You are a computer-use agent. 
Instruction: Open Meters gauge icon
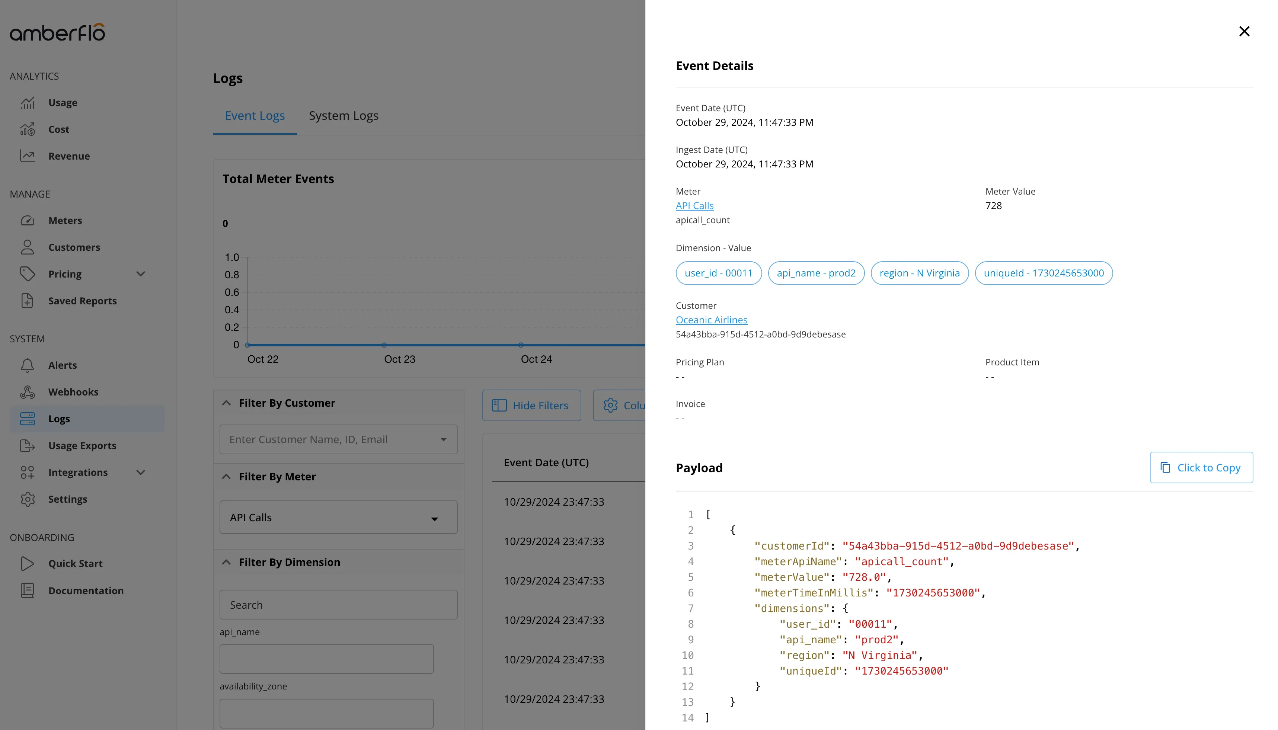click(x=28, y=221)
